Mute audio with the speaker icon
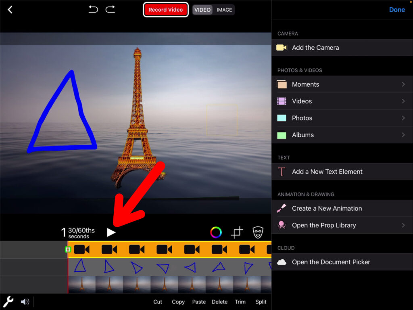413x310 pixels. 25,302
